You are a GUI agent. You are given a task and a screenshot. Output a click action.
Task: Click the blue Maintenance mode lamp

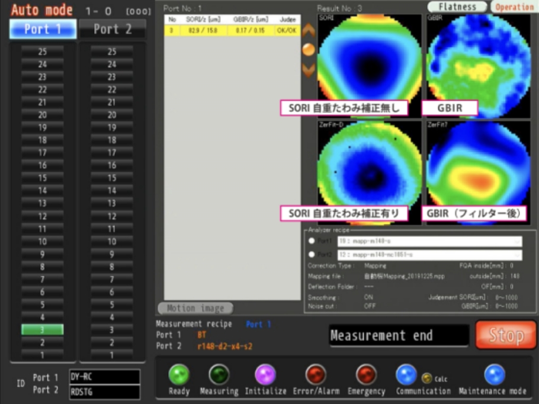pyautogui.click(x=495, y=374)
